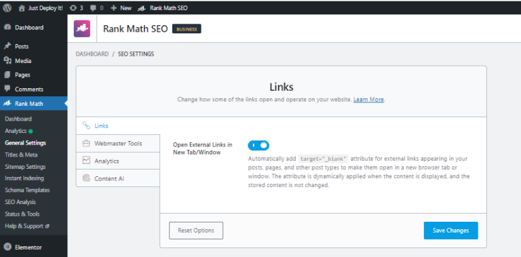Open SEO Analysis submenu item
This screenshot has width=521, height=257.
tap(20, 202)
